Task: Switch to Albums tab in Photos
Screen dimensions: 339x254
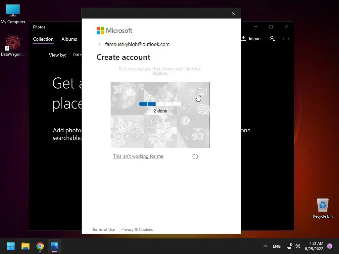Action: coord(69,39)
